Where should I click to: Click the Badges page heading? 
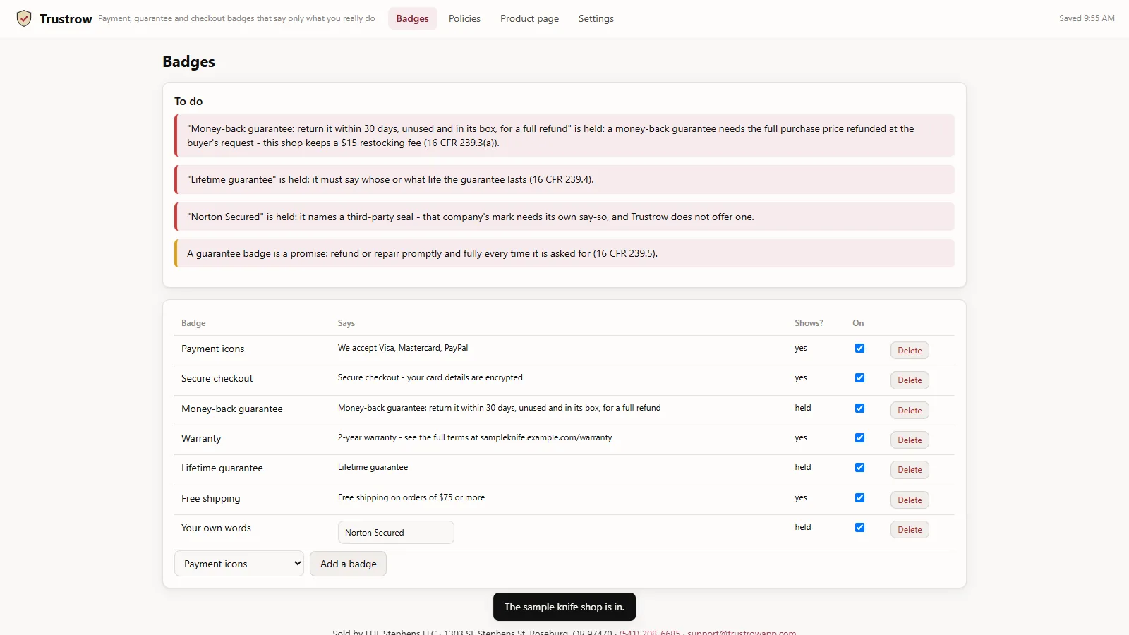[x=188, y=62]
